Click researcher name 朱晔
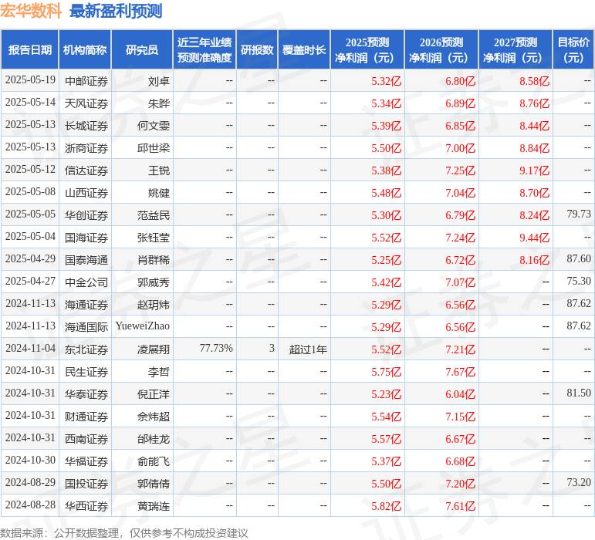The image size is (595, 540). point(159,103)
